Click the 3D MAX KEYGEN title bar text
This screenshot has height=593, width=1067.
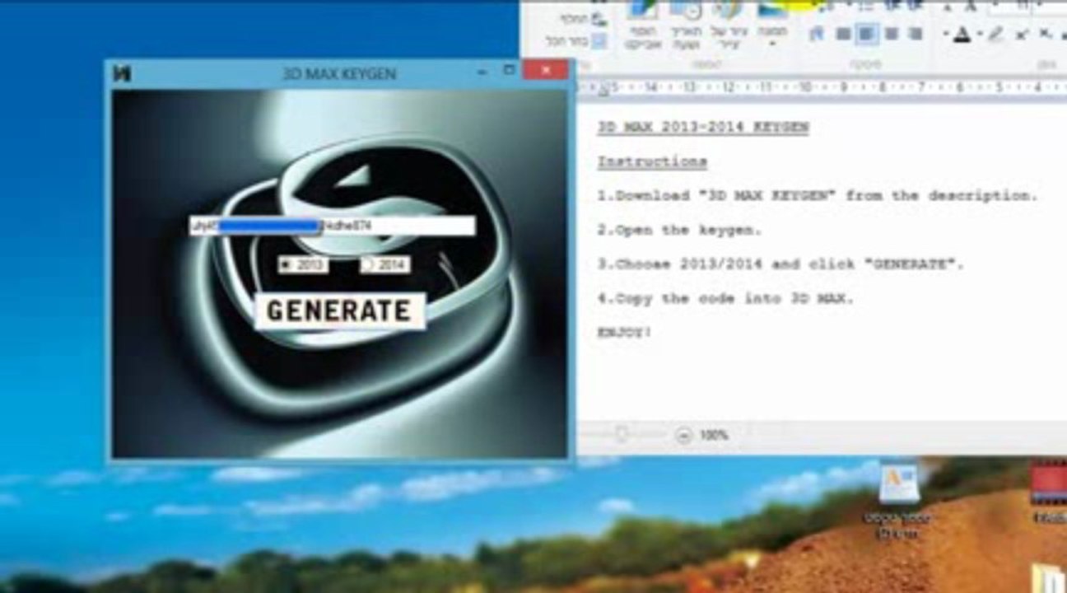(x=339, y=73)
